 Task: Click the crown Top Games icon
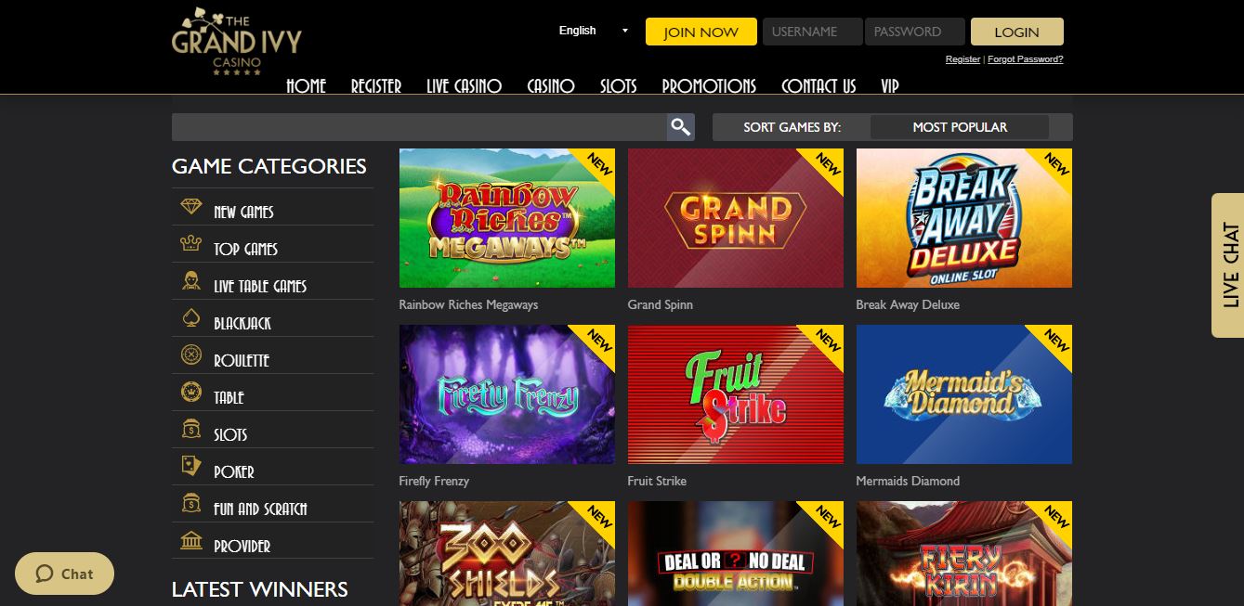pos(190,244)
